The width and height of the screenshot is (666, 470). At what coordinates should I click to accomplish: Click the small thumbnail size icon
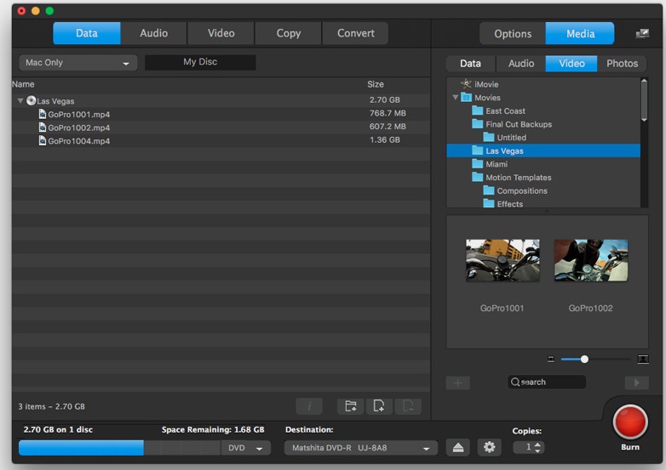(x=551, y=360)
